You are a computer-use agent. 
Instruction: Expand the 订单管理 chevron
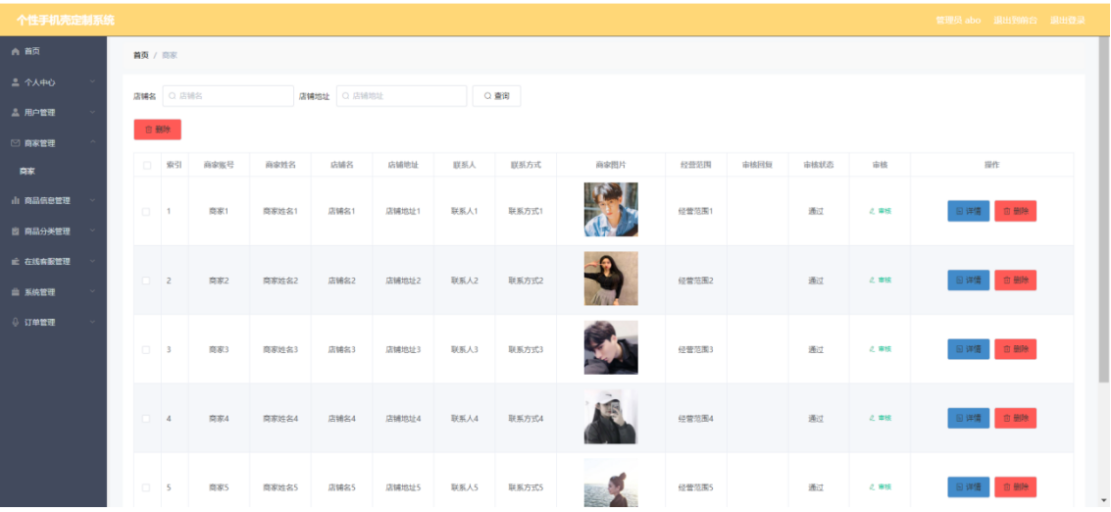click(93, 323)
